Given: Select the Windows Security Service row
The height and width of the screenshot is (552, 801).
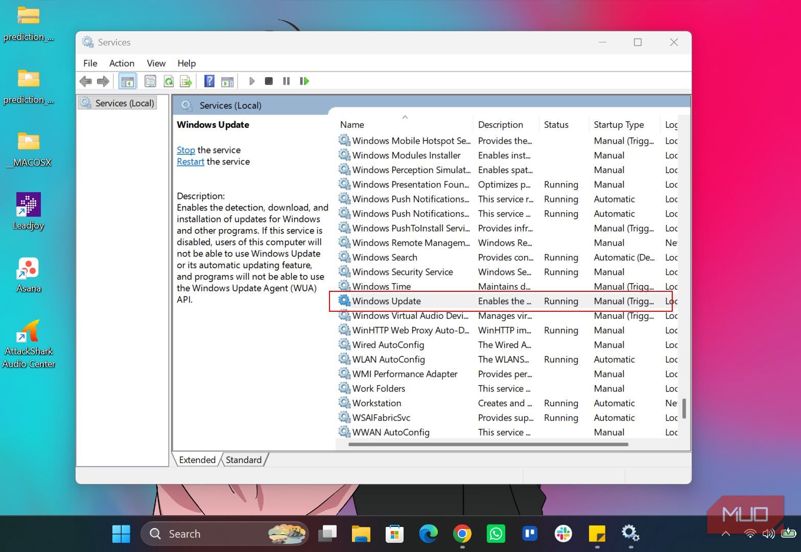Looking at the screenshot, I should click(507, 271).
